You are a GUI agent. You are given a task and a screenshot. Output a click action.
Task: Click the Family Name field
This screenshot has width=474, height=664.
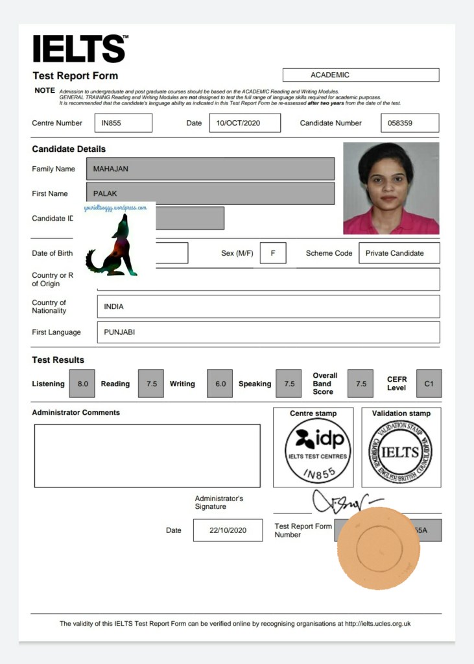(210, 169)
